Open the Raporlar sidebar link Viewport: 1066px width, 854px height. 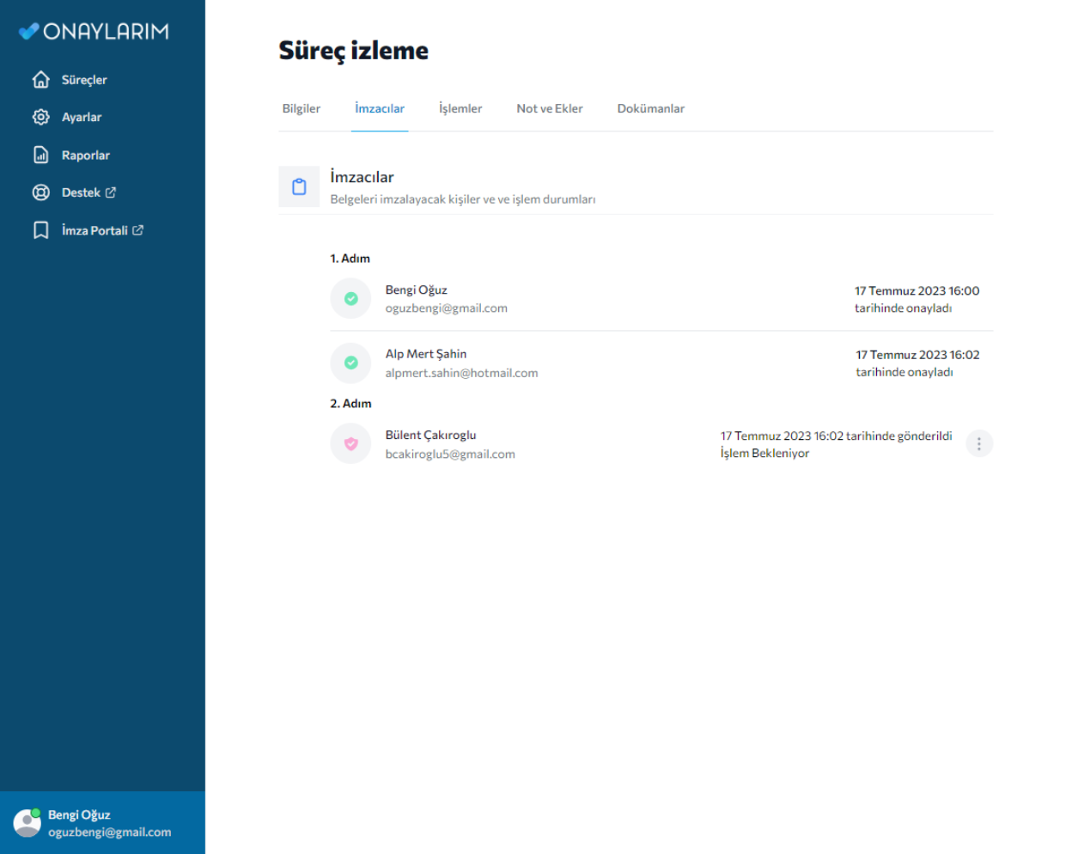[x=85, y=156]
